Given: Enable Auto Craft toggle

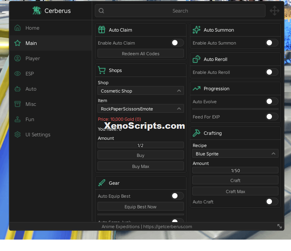Looking at the screenshot, I should (272, 201).
